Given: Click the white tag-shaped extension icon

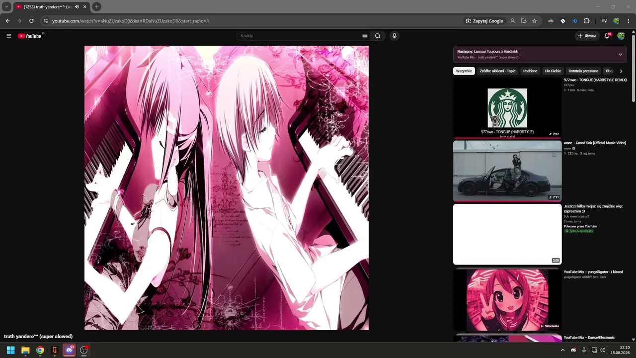Looking at the screenshot, I should coord(563,21).
